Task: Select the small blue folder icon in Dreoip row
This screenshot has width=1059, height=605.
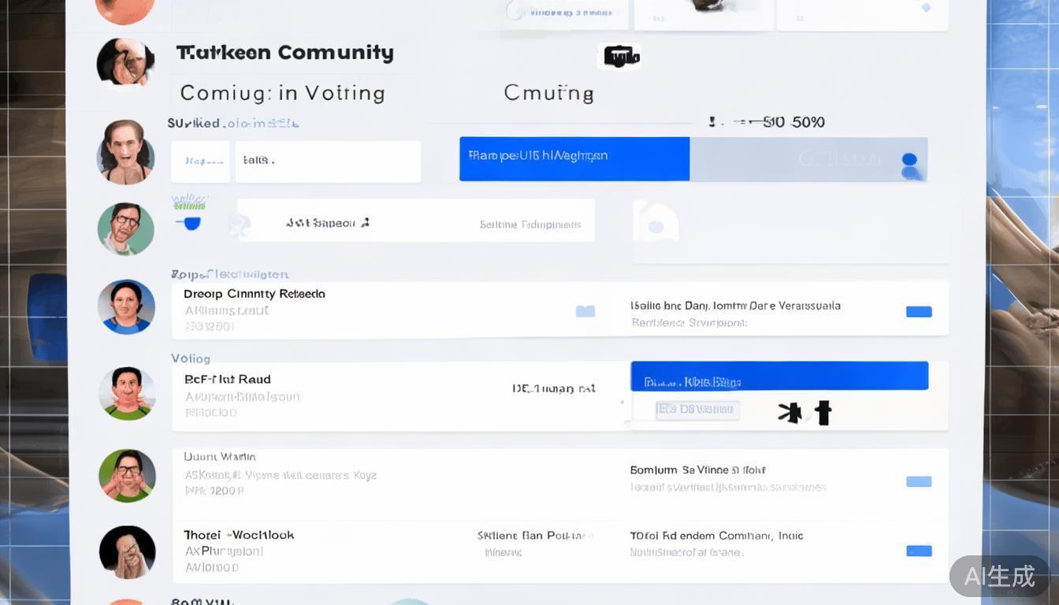Action: (x=585, y=311)
